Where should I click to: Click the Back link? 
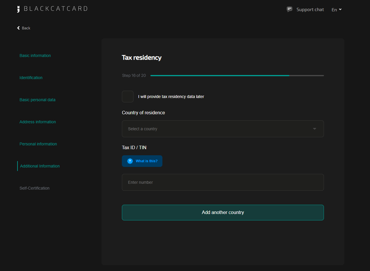[24, 28]
